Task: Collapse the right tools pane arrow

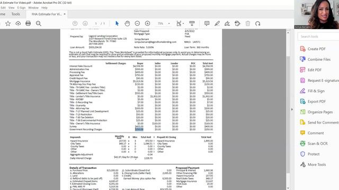Action: (292, 109)
